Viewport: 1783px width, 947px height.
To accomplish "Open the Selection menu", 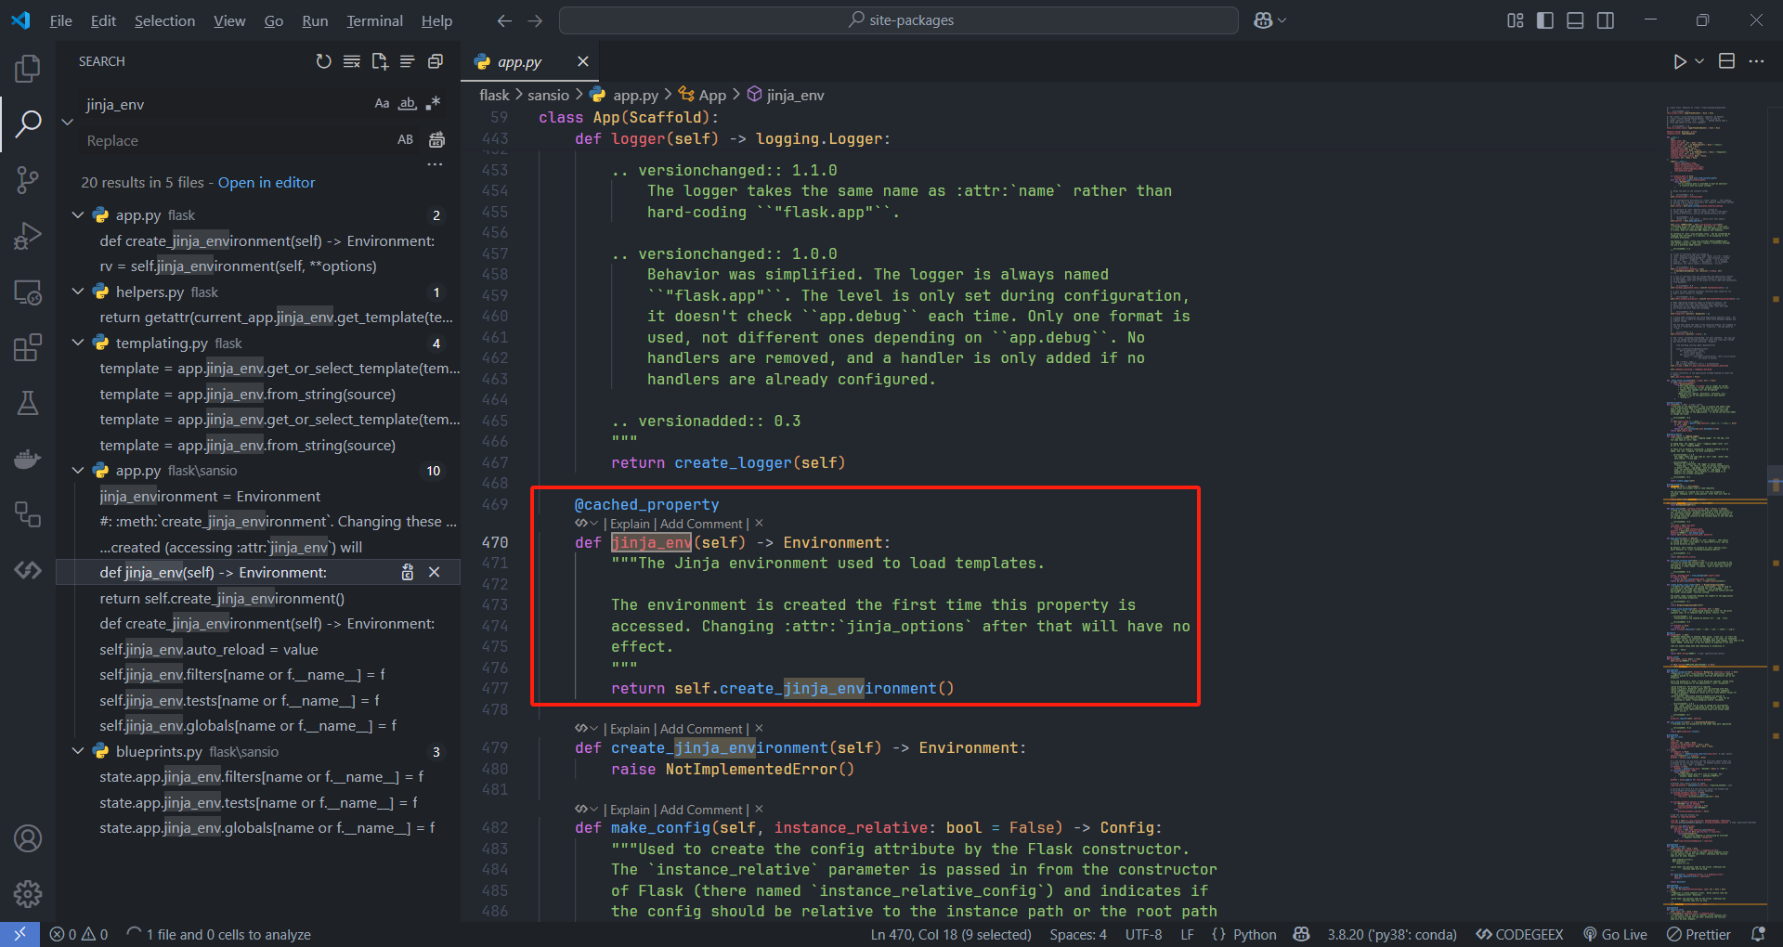I will tap(164, 20).
